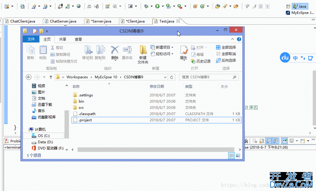Click Copy path (复制路径) in ribbon
This screenshot has width=316, height=191.
click(x=60, y=54)
